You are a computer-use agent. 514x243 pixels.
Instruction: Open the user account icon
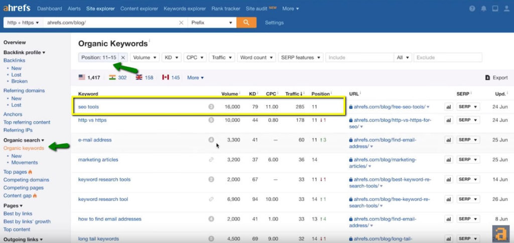coord(506,9)
